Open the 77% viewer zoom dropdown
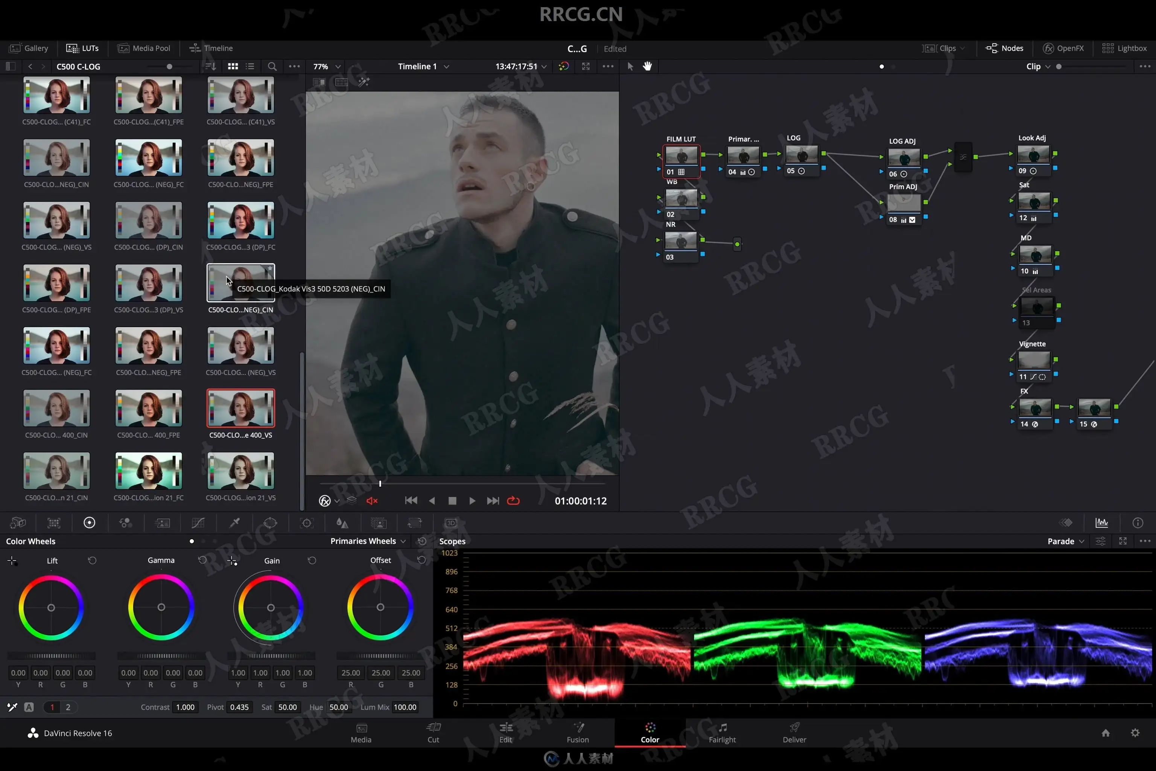The height and width of the screenshot is (771, 1156). point(327,66)
